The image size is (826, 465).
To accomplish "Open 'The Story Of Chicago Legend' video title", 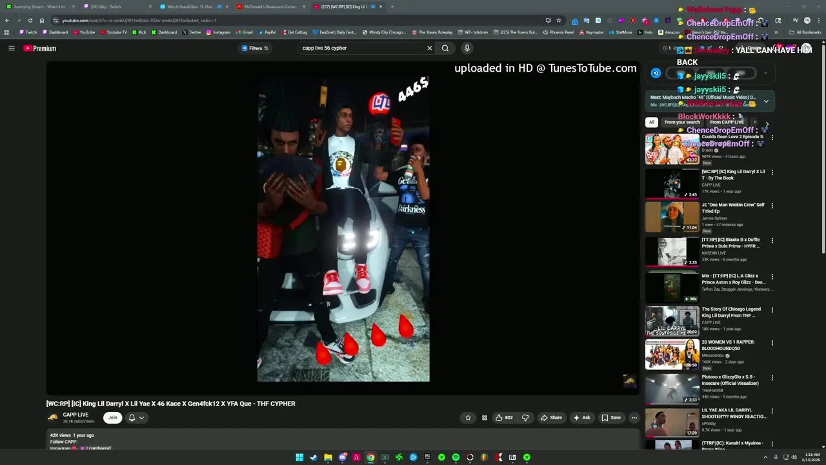I will point(732,313).
